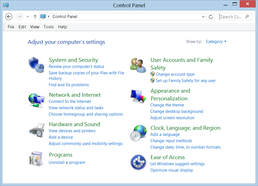Click Uninstall a program
This screenshot has height=186, width=258.
click(x=67, y=162)
